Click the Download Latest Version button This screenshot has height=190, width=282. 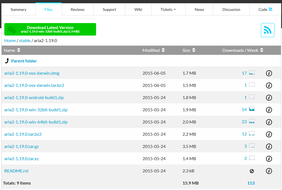[50, 29]
